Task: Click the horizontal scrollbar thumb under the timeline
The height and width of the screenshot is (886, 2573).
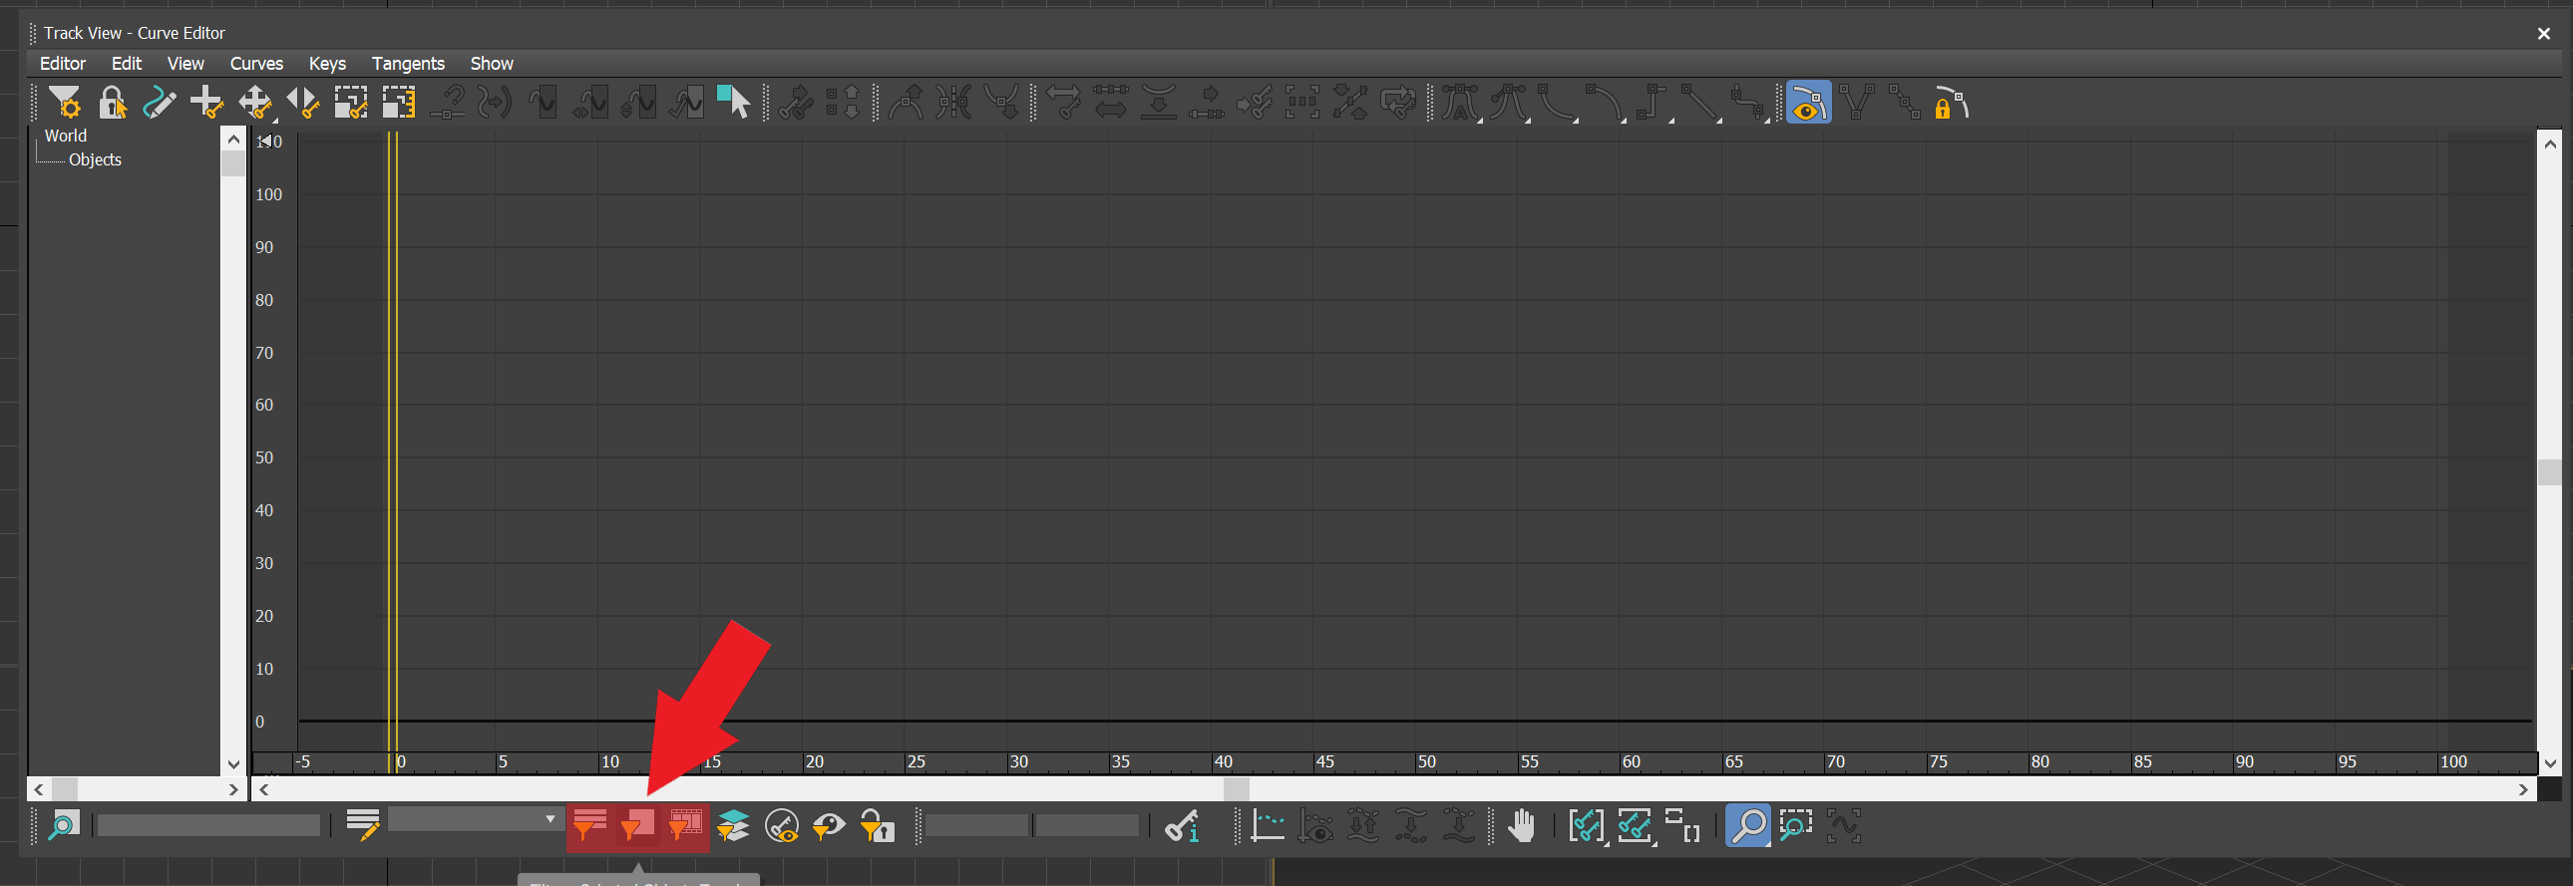Action: pos(1236,789)
